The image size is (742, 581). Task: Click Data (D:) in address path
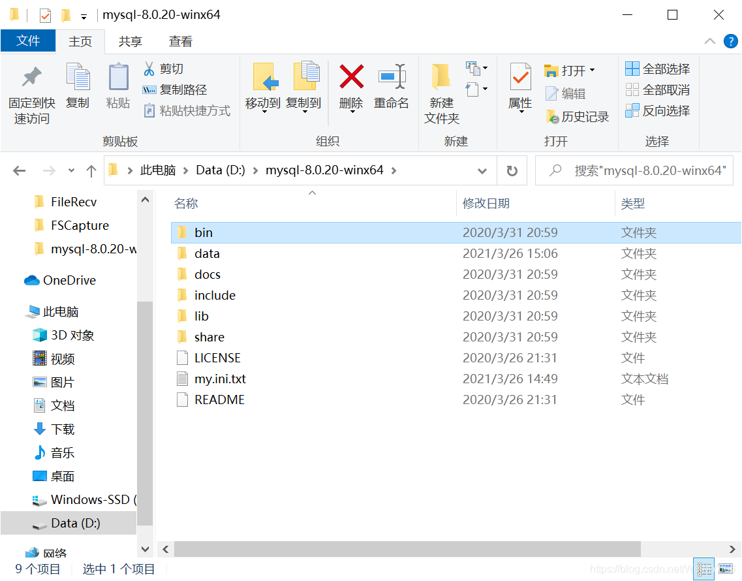(x=221, y=170)
